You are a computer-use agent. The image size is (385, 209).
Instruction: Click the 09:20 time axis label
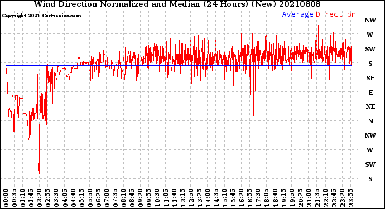141,198
